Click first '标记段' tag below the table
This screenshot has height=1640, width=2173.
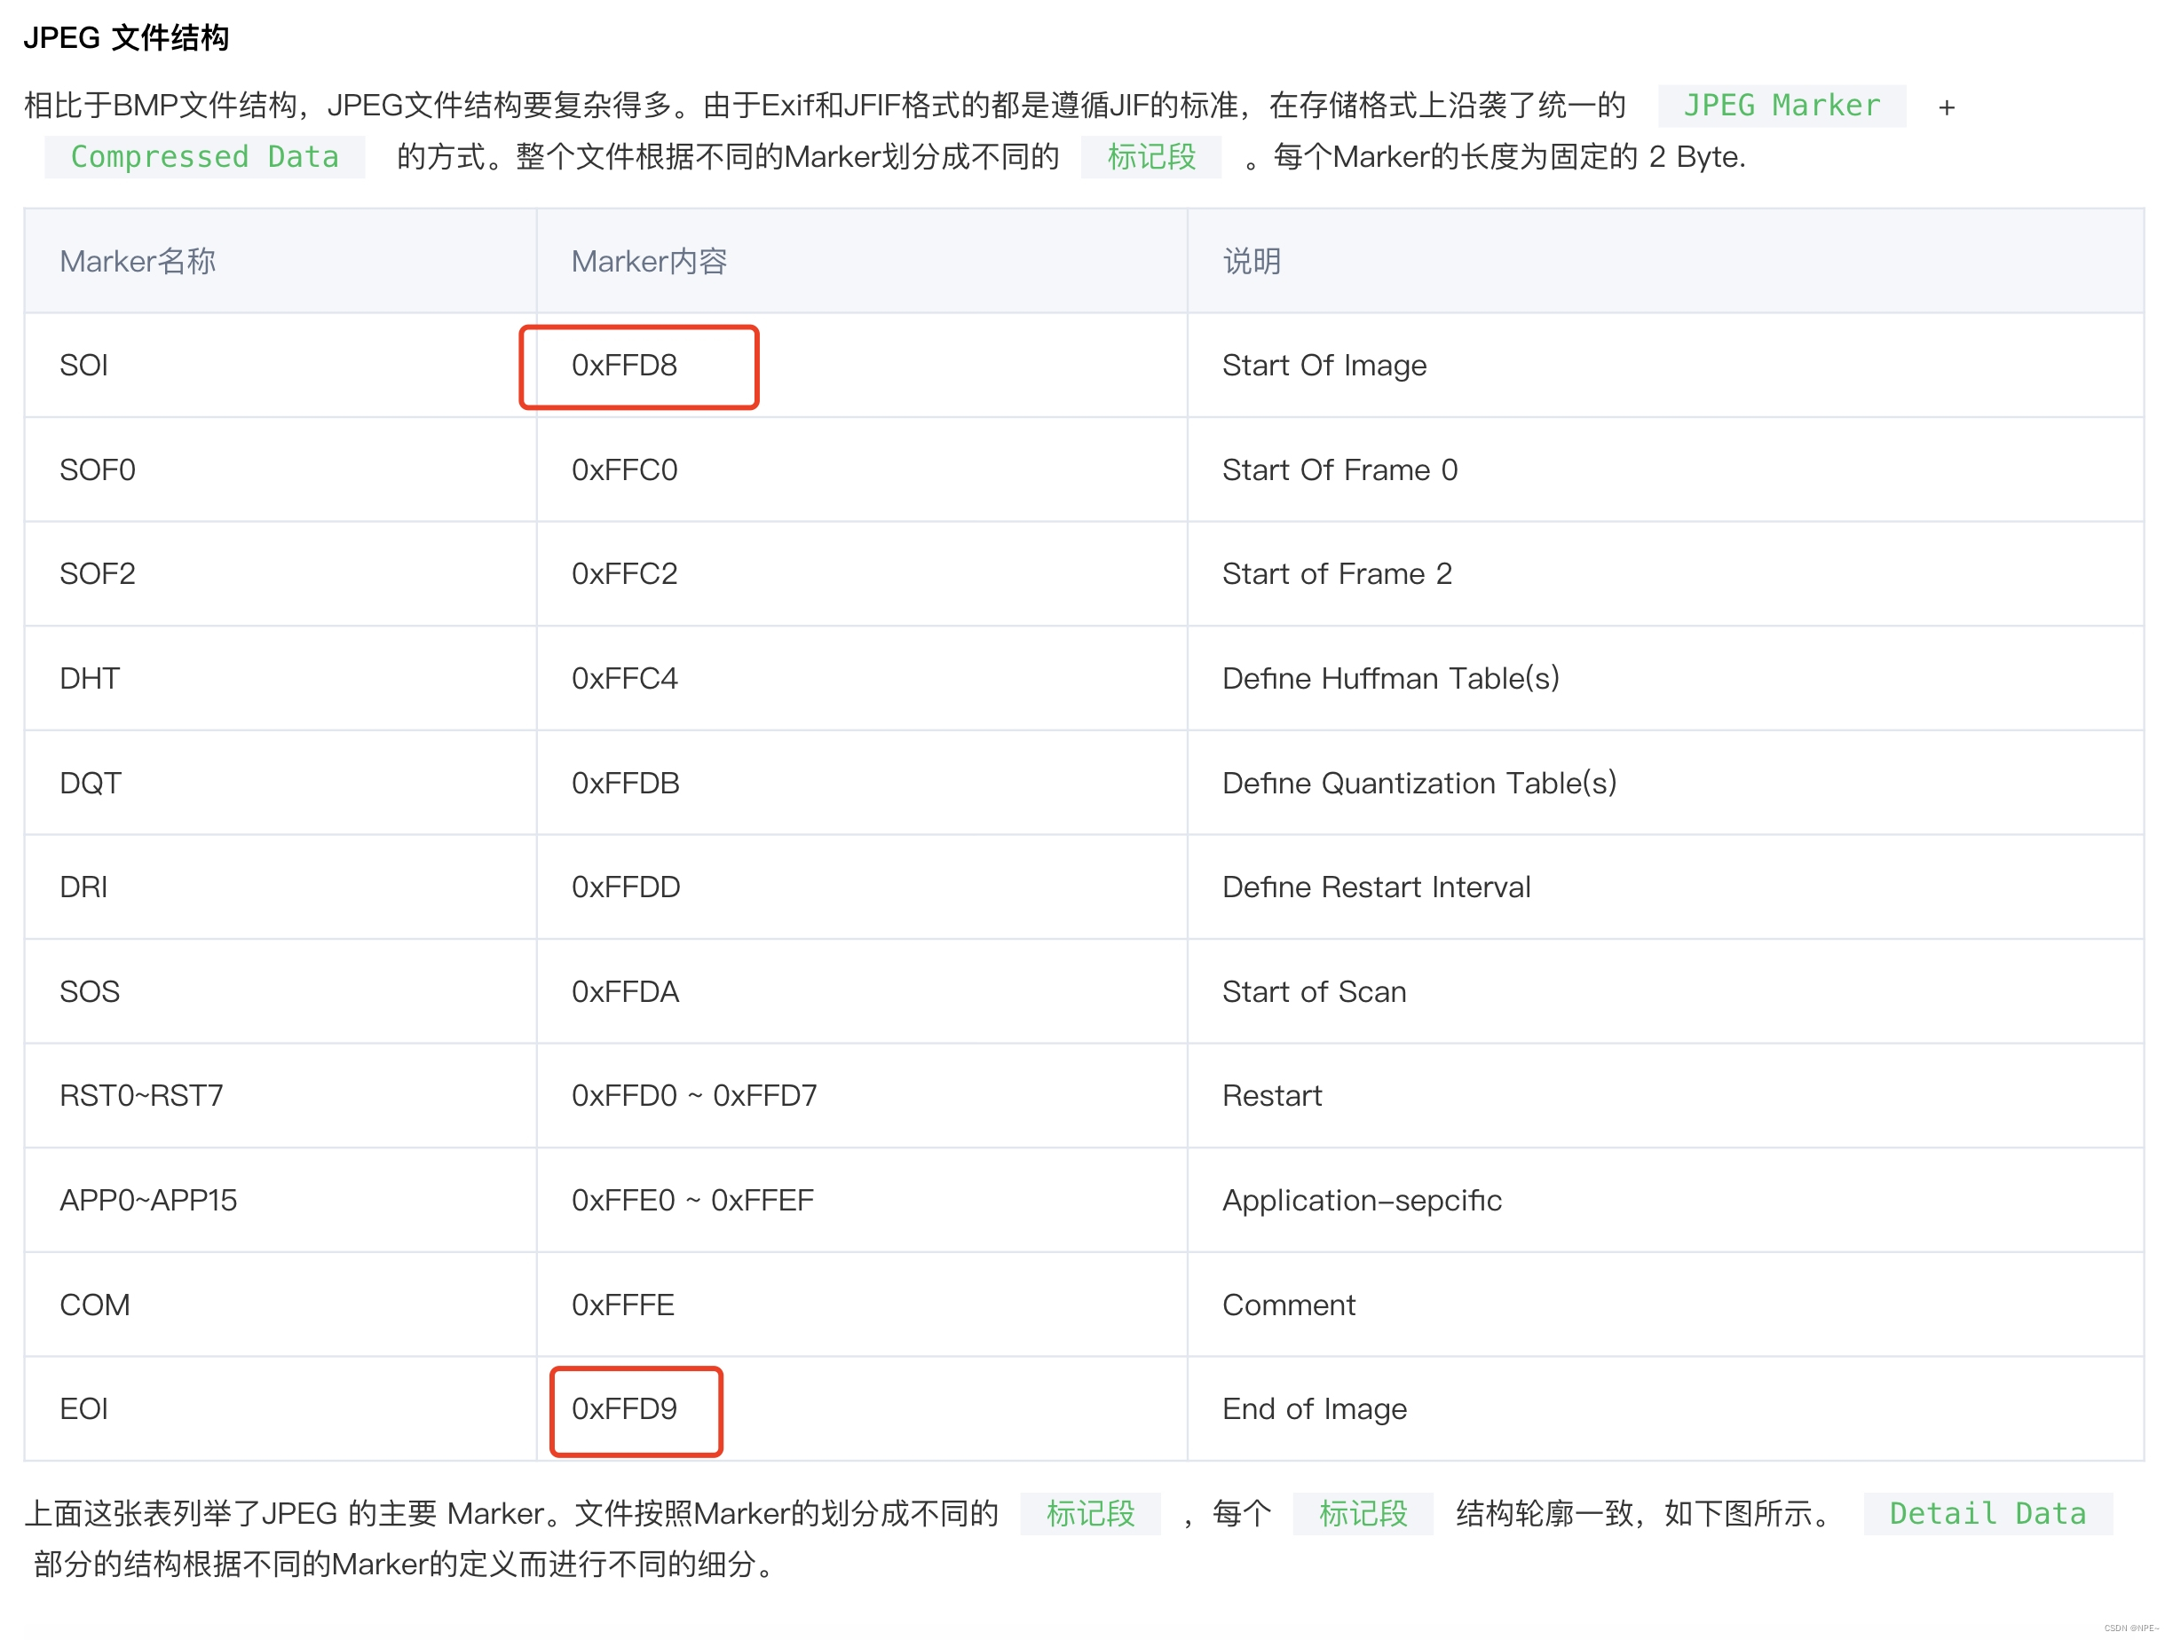(x=1089, y=1514)
